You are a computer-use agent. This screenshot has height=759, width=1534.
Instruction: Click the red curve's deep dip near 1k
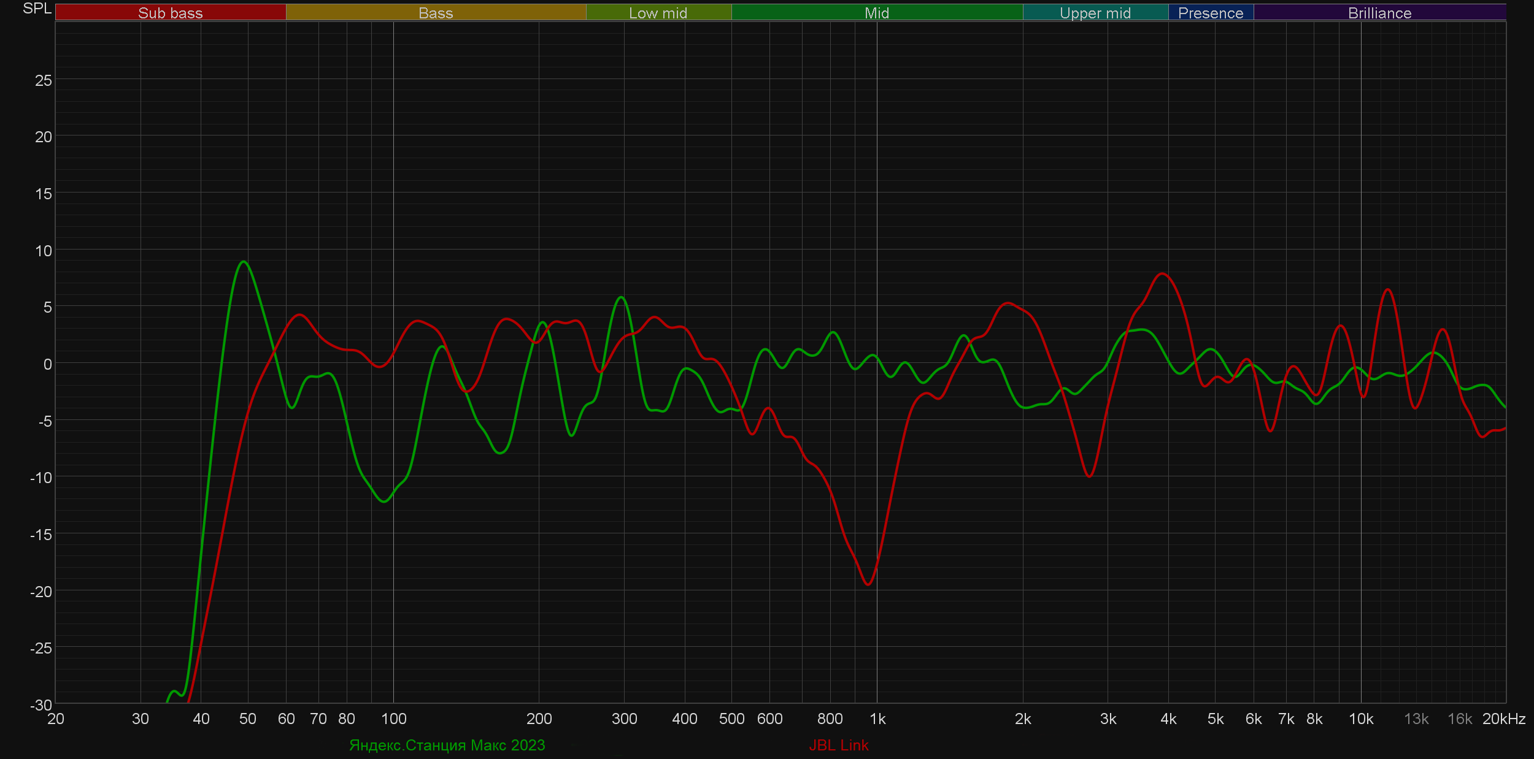coord(868,584)
